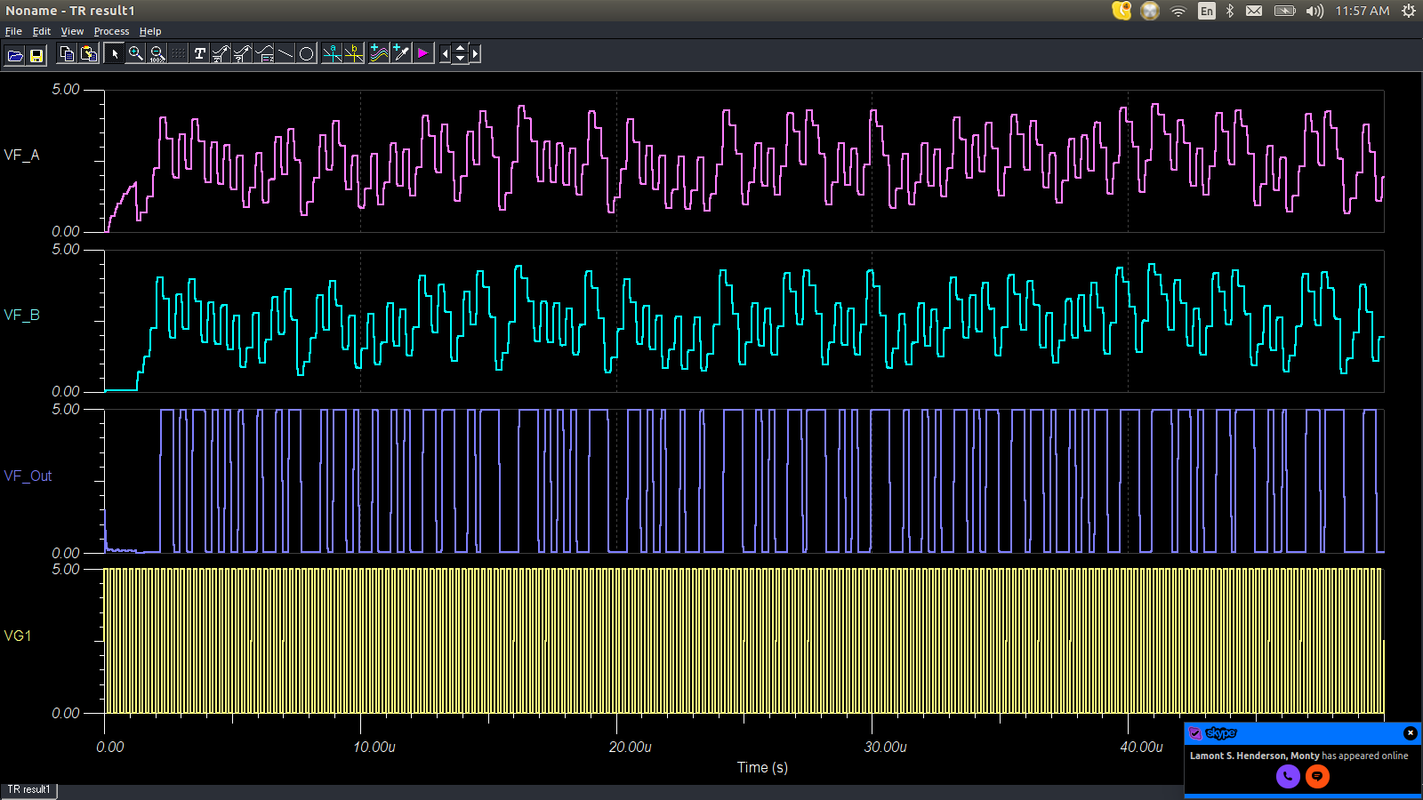Screen dimensions: 1423x800
Task: Toggle the grid display
Action: coord(177,53)
